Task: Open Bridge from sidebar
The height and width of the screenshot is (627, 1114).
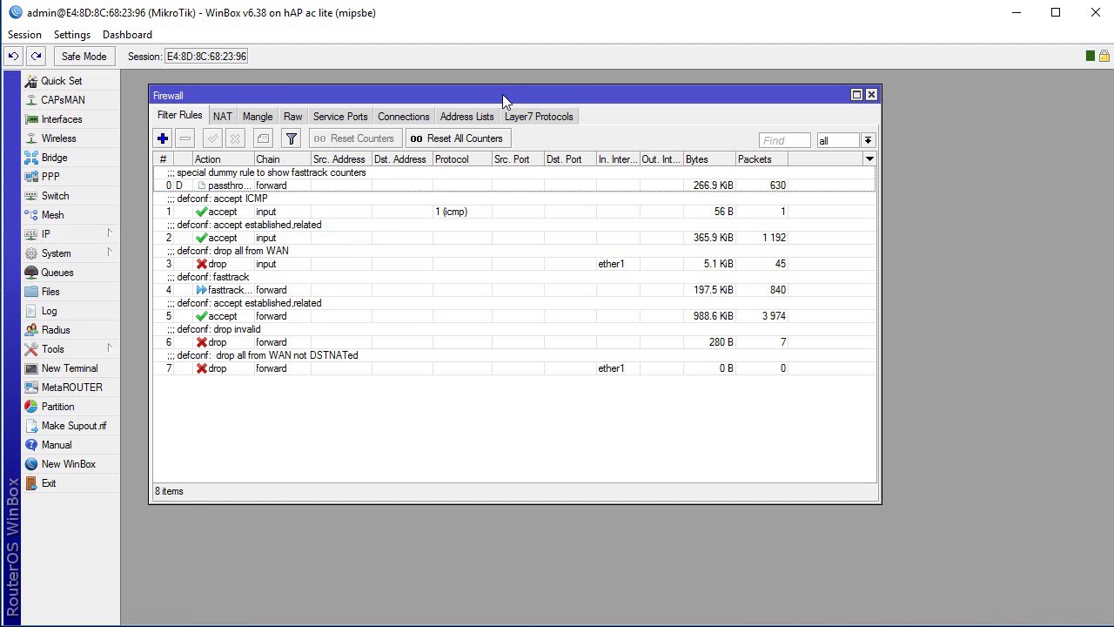Action: tap(70, 158)
